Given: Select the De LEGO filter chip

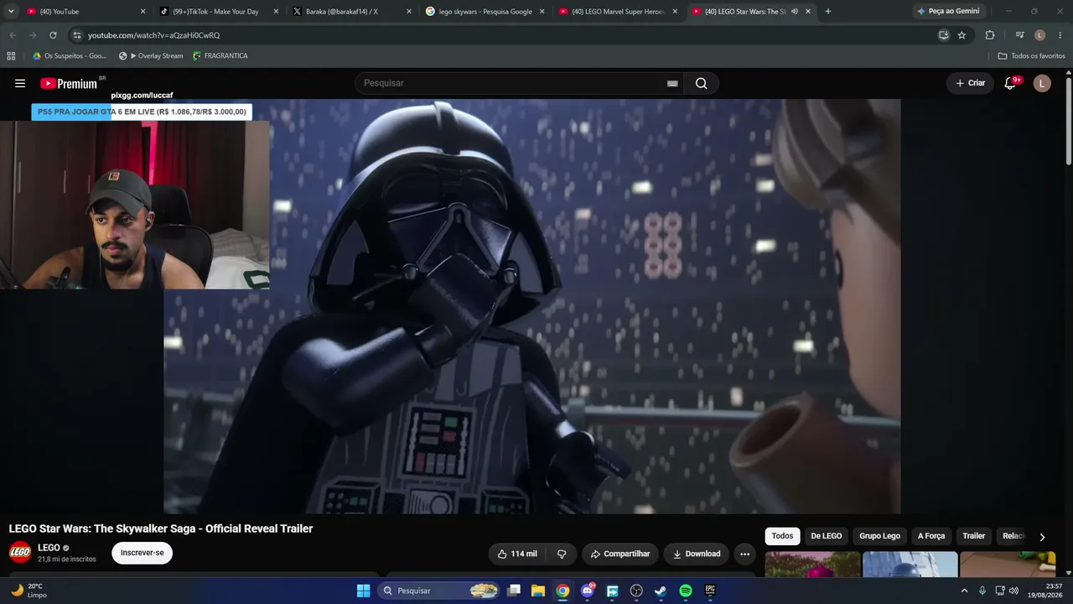Looking at the screenshot, I should click(826, 536).
